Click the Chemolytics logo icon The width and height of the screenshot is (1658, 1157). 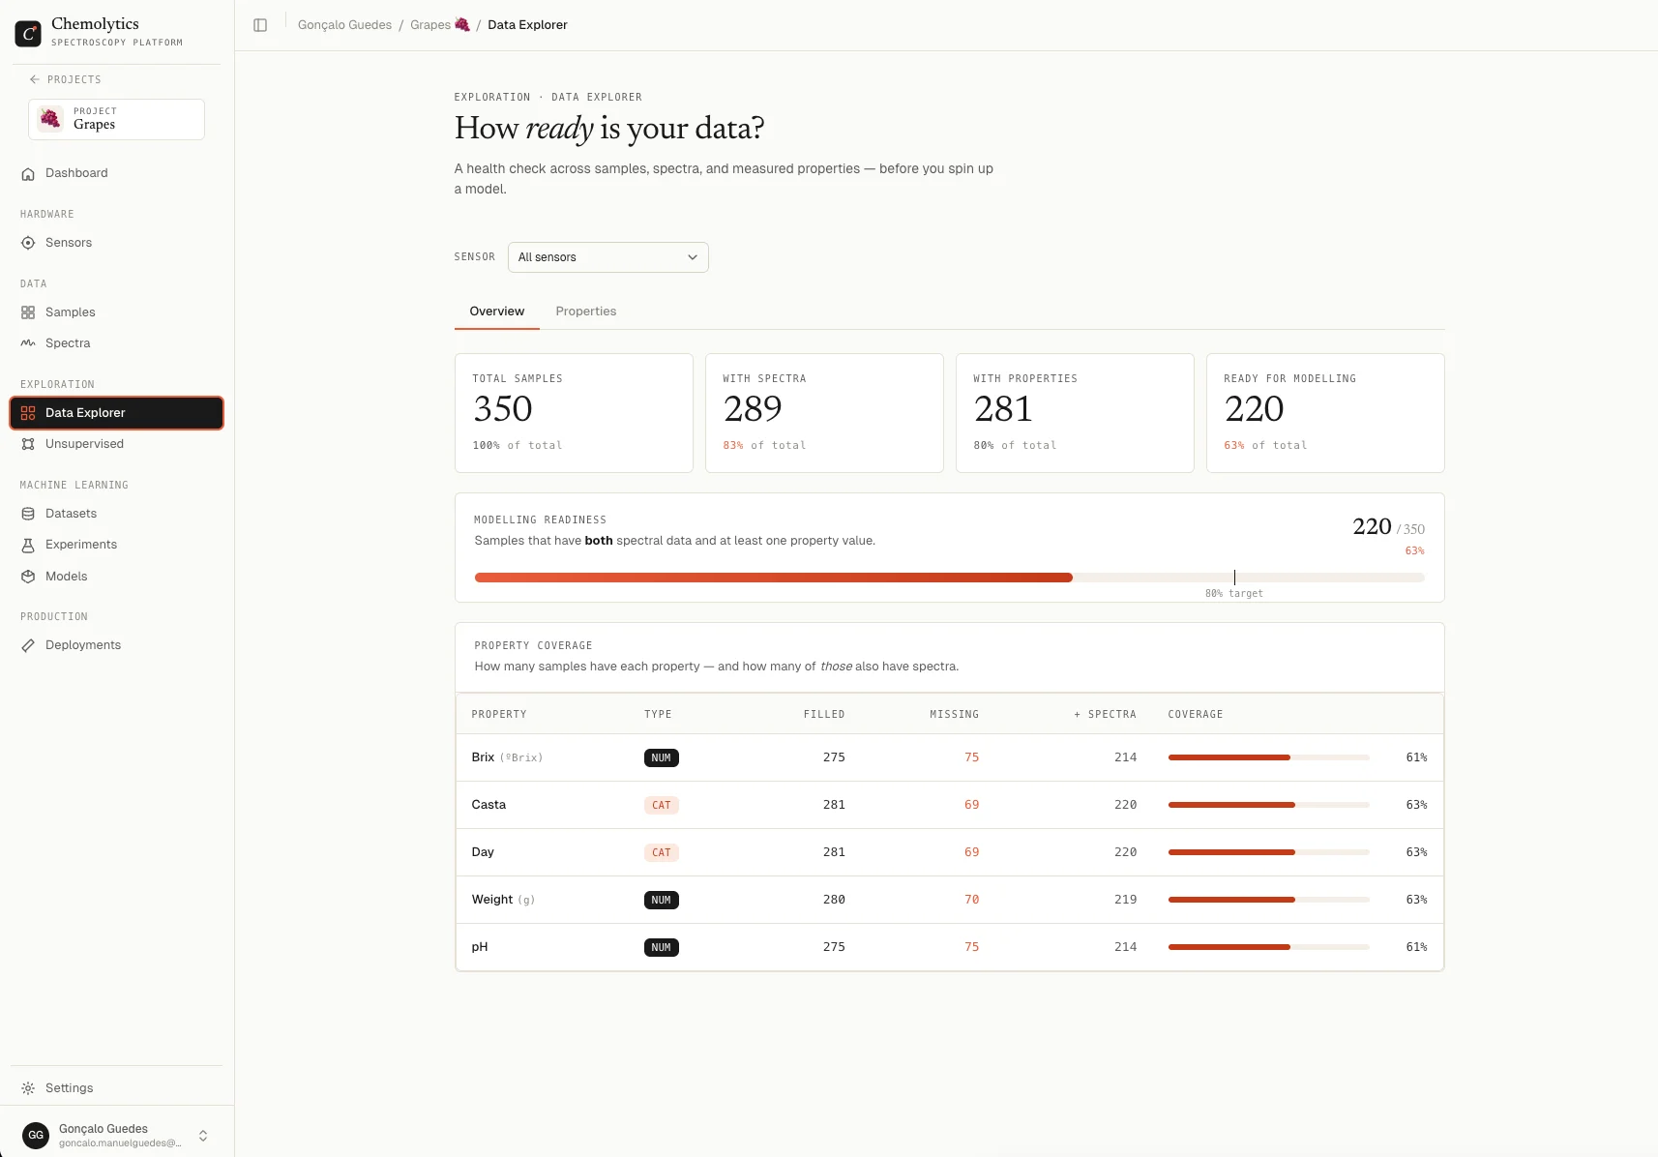pyautogui.click(x=28, y=34)
